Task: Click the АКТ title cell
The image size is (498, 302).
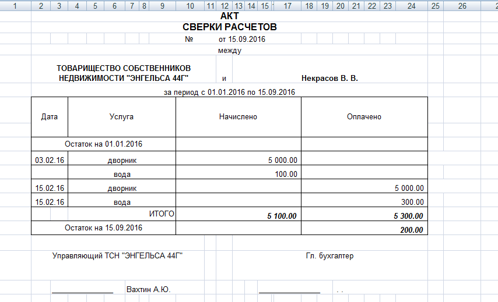Action: [229, 17]
